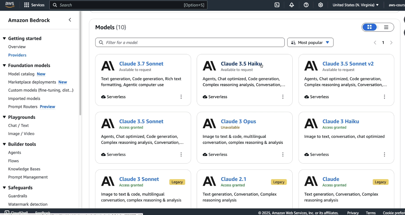Collapse the Getting started section
The height and width of the screenshot is (215, 405).
[x=4, y=38]
